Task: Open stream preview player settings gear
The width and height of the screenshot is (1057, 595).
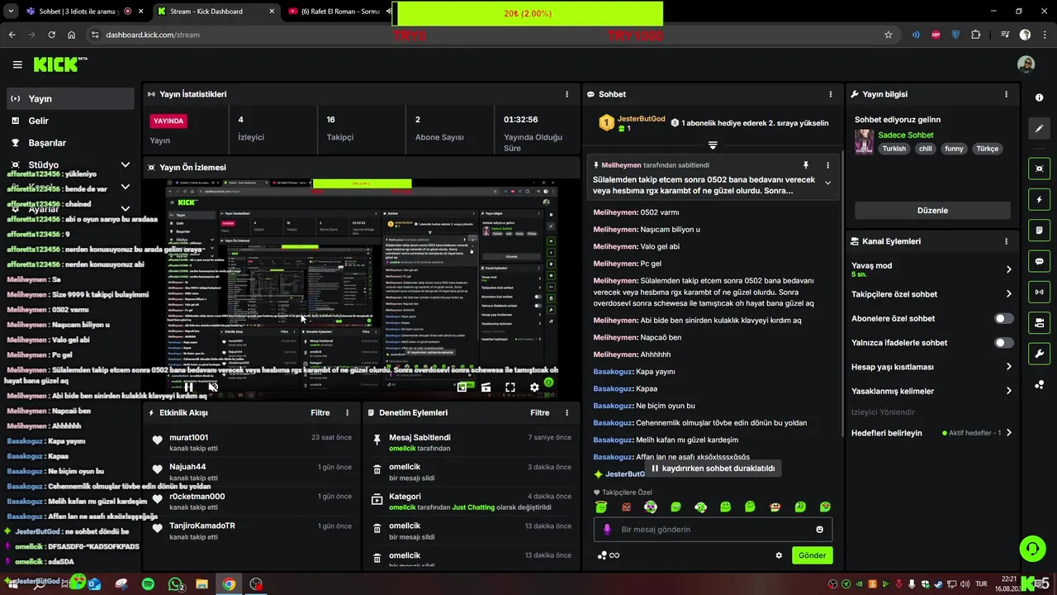Action: [534, 387]
